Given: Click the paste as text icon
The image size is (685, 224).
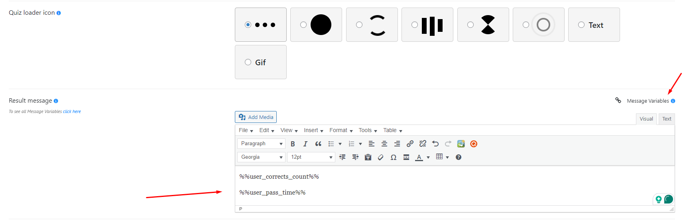Looking at the screenshot, I should point(368,157).
